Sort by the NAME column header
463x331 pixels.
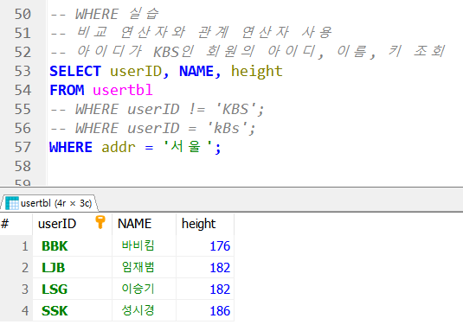(x=145, y=224)
